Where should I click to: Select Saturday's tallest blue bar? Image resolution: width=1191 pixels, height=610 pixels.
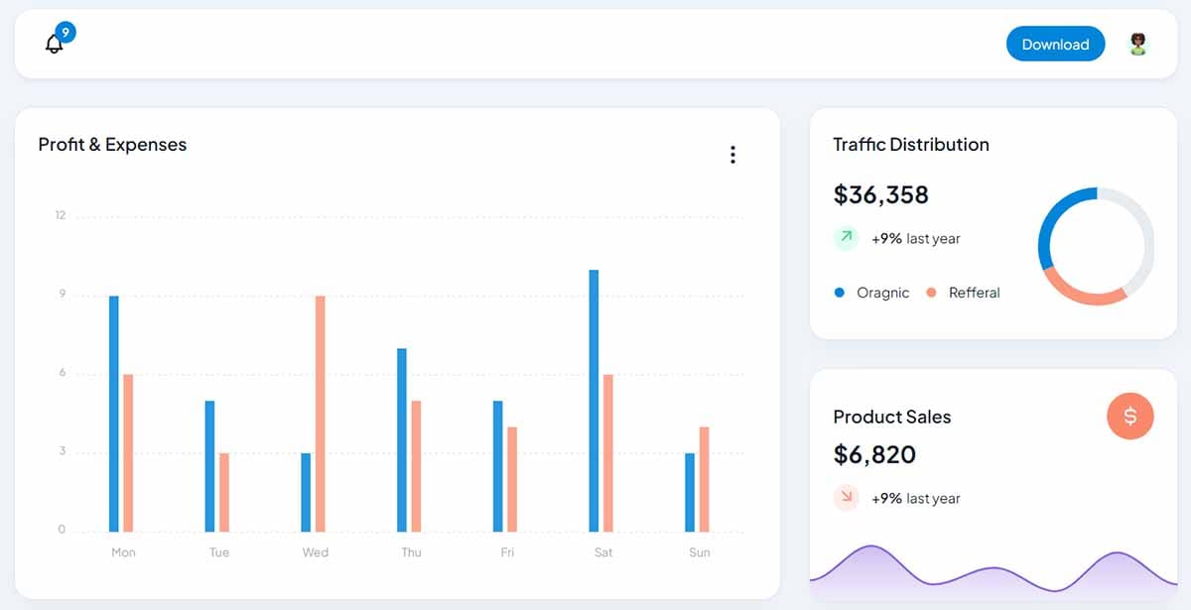point(593,397)
